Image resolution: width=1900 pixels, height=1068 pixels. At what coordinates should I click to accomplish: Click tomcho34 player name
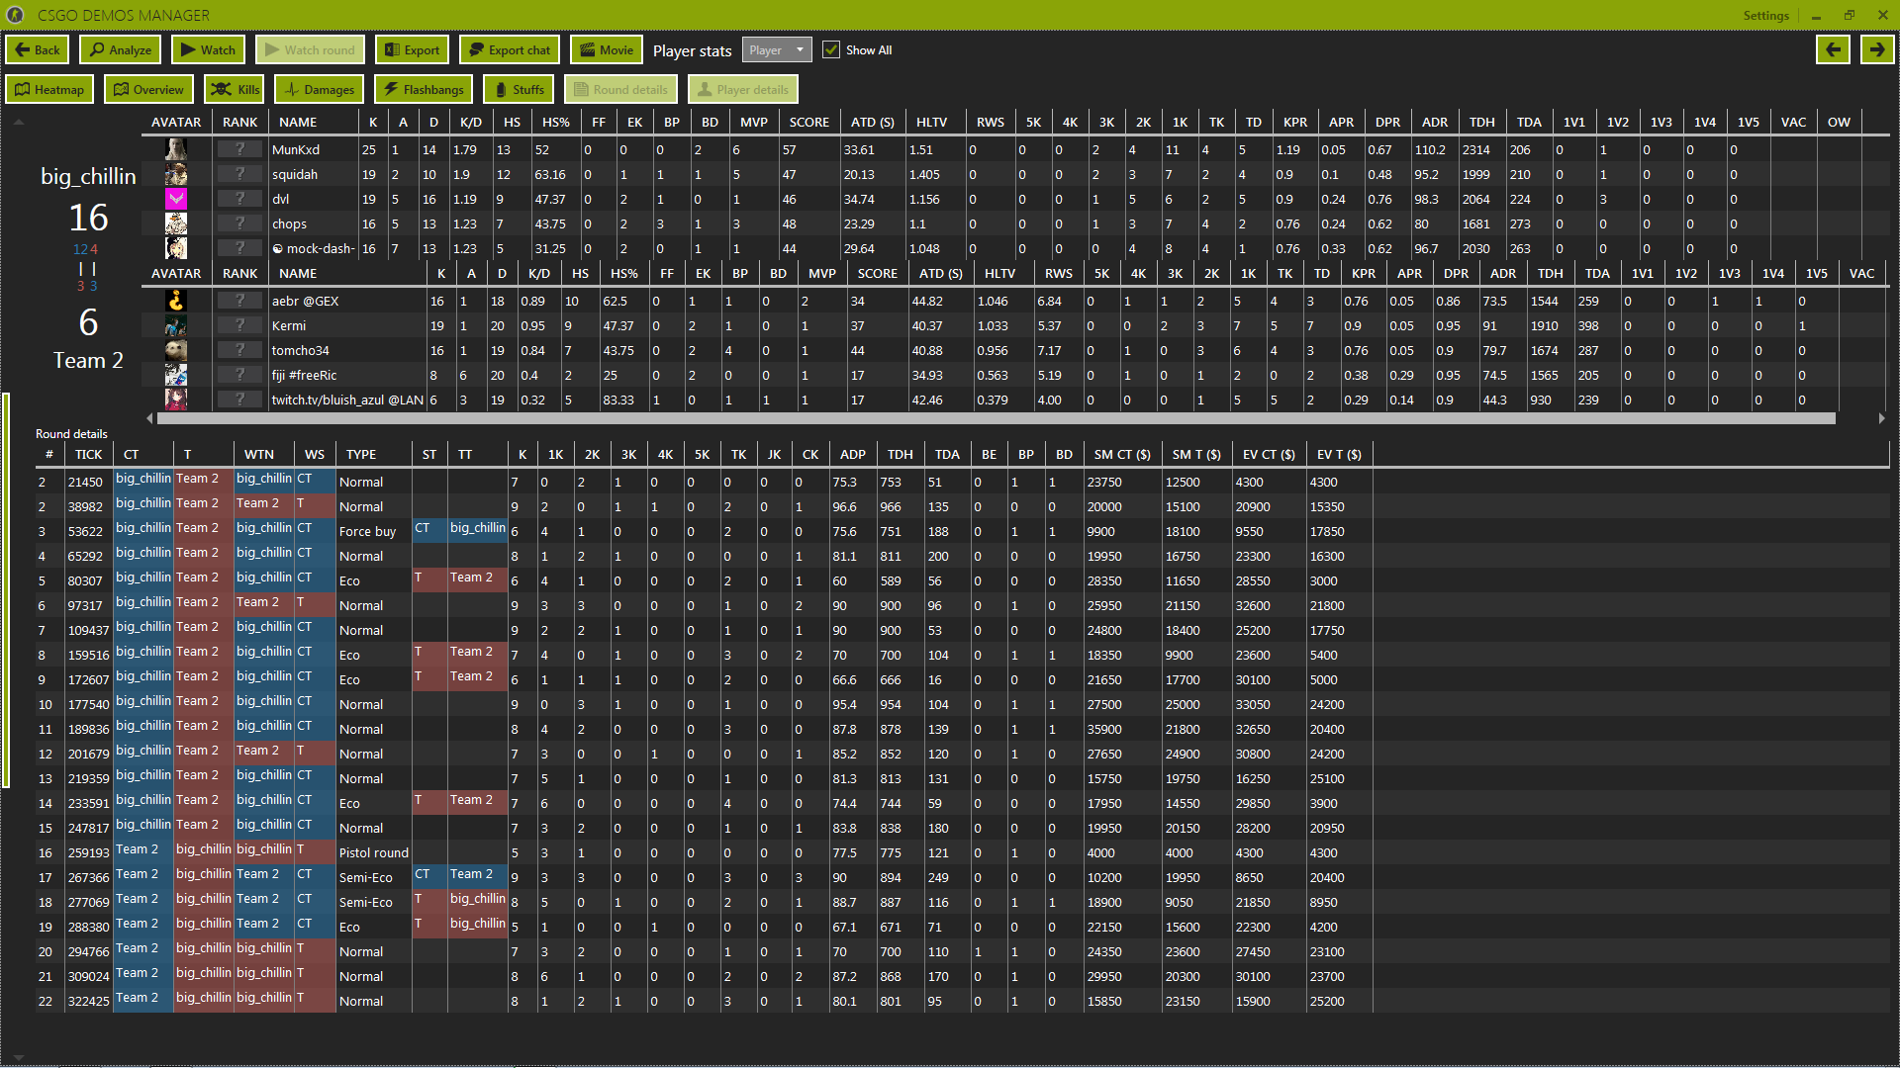tap(301, 350)
